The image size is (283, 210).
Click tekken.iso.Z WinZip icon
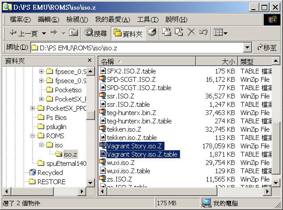(x=103, y=129)
